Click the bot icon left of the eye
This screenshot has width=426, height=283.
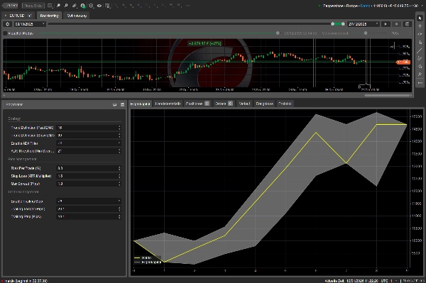[91, 6]
